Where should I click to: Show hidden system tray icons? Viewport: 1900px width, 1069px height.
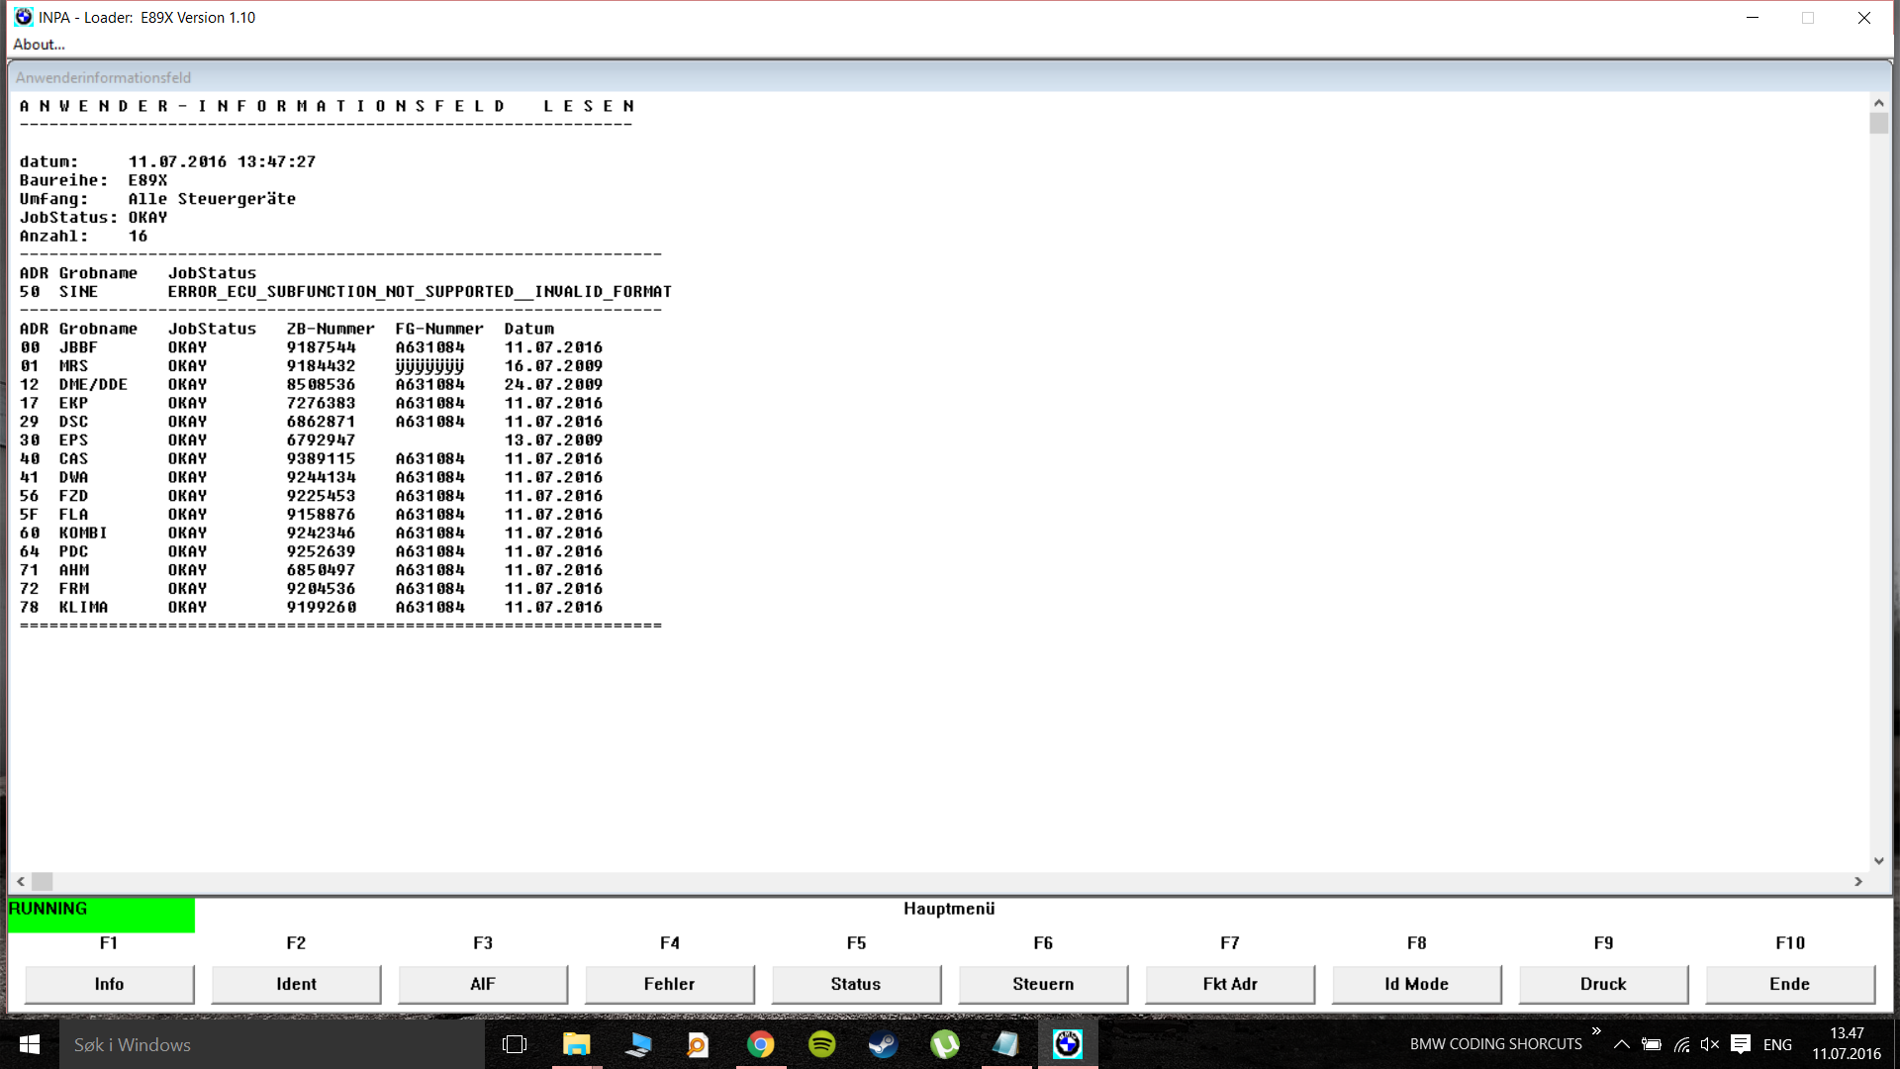click(1621, 1044)
